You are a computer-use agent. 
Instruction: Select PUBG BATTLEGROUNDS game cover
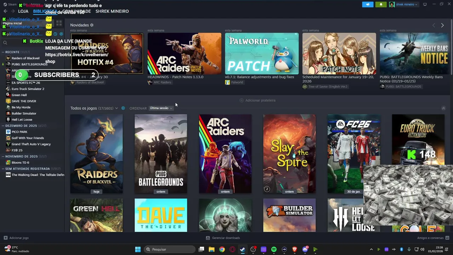(161, 154)
